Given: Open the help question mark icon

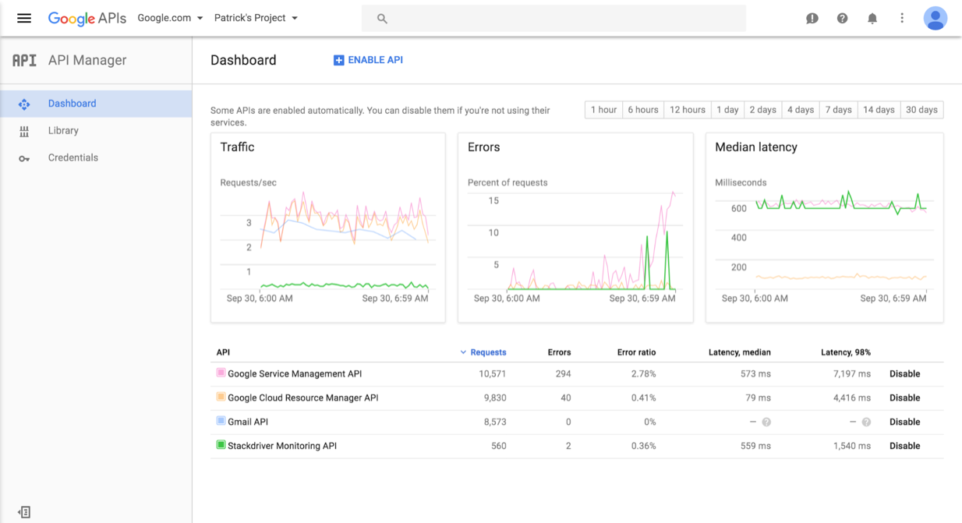Looking at the screenshot, I should pos(842,19).
